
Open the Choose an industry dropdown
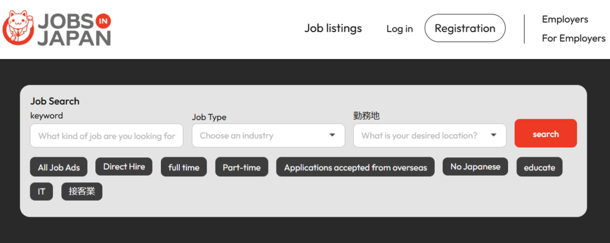269,136
